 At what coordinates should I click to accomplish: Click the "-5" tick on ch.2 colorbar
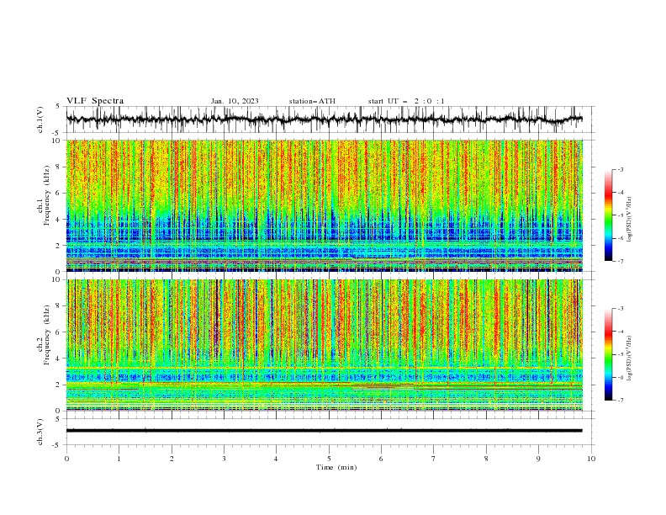(x=620, y=354)
